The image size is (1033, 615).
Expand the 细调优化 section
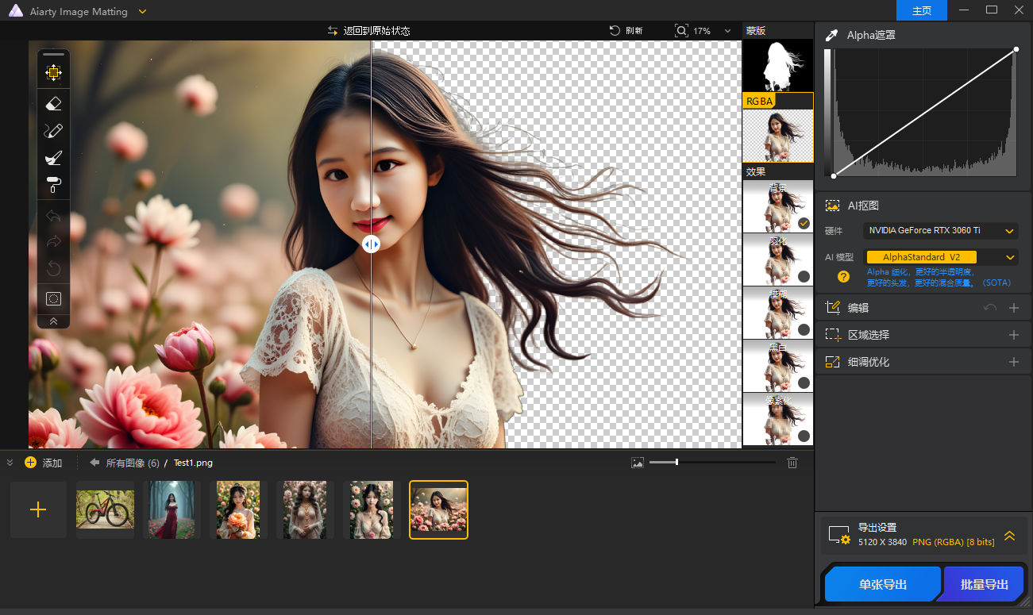point(1013,362)
